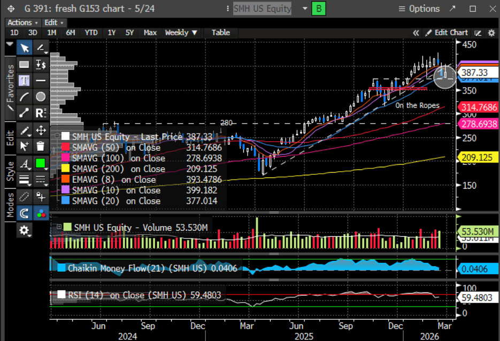Pick the text annotation T tool
Image resolution: width=500 pixels, height=341 pixels.
coord(25,80)
